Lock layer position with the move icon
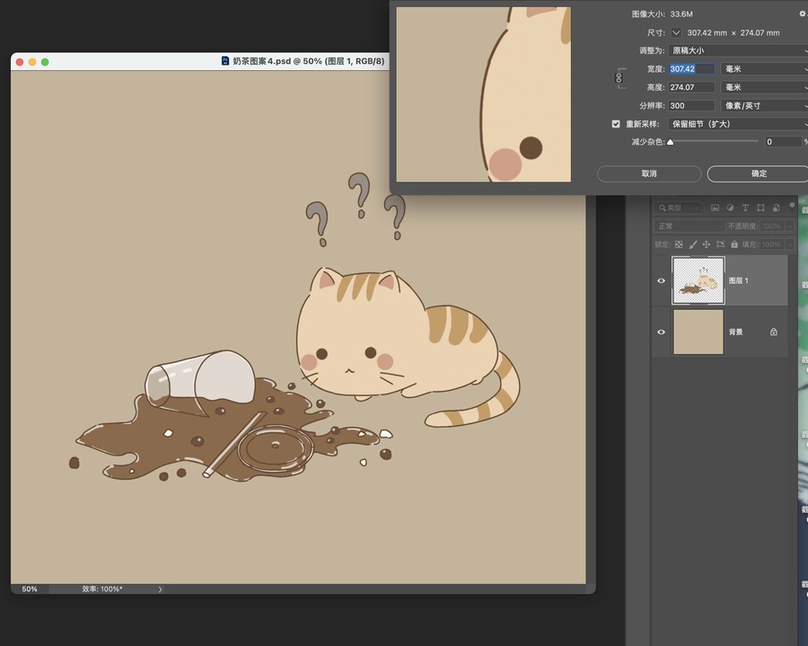This screenshot has width=808, height=646. (706, 244)
